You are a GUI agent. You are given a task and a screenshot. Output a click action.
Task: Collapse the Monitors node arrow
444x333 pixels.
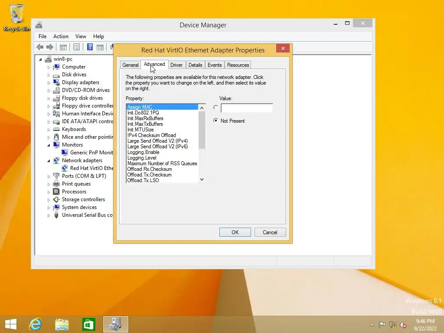click(49, 145)
